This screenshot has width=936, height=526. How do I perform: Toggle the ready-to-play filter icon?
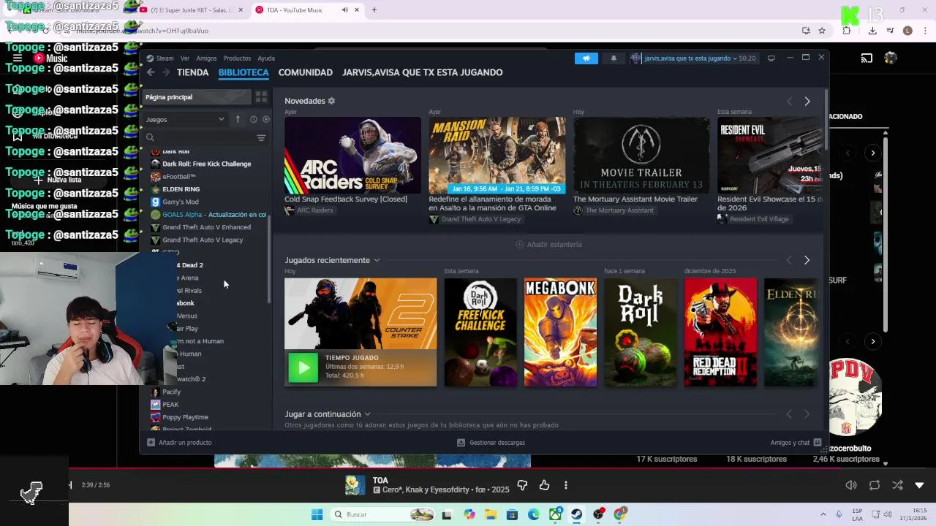tap(266, 119)
